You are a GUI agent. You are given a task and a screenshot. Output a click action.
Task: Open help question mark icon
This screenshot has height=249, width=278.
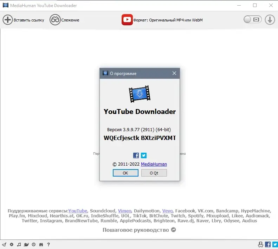[49, 244]
